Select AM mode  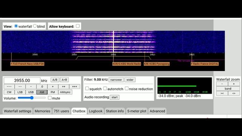[42, 92]
